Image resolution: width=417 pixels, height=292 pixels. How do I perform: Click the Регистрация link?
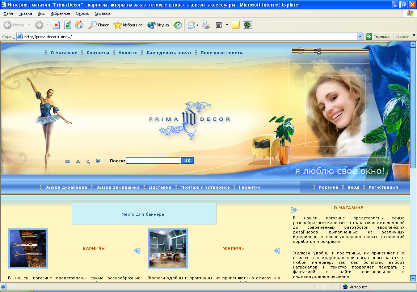383,187
